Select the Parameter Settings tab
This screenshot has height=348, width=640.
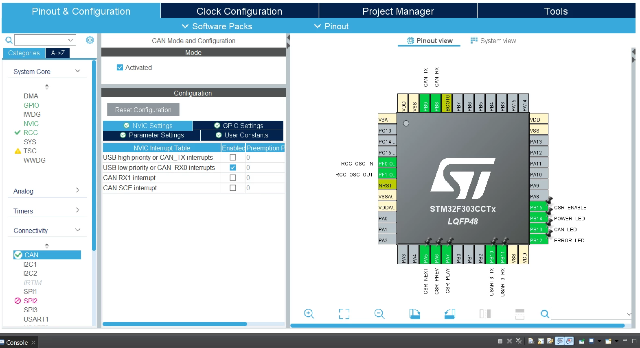coord(152,135)
